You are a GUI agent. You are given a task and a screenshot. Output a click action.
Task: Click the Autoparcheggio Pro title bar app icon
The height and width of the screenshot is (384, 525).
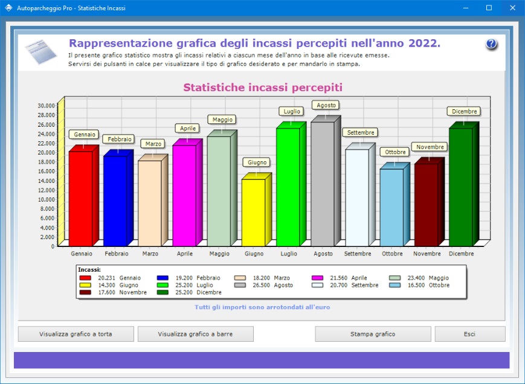[x=8, y=8]
